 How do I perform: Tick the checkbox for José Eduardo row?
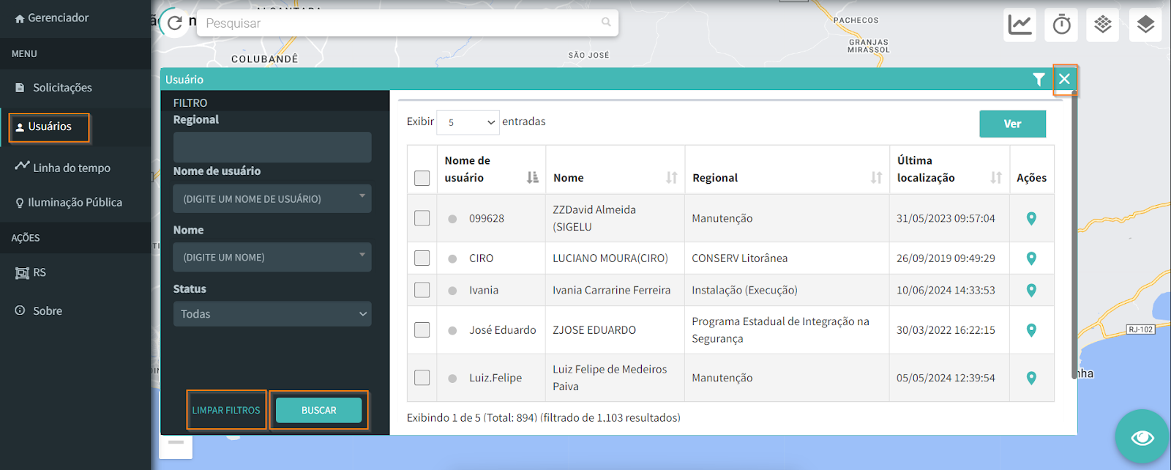(x=422, y=329)
